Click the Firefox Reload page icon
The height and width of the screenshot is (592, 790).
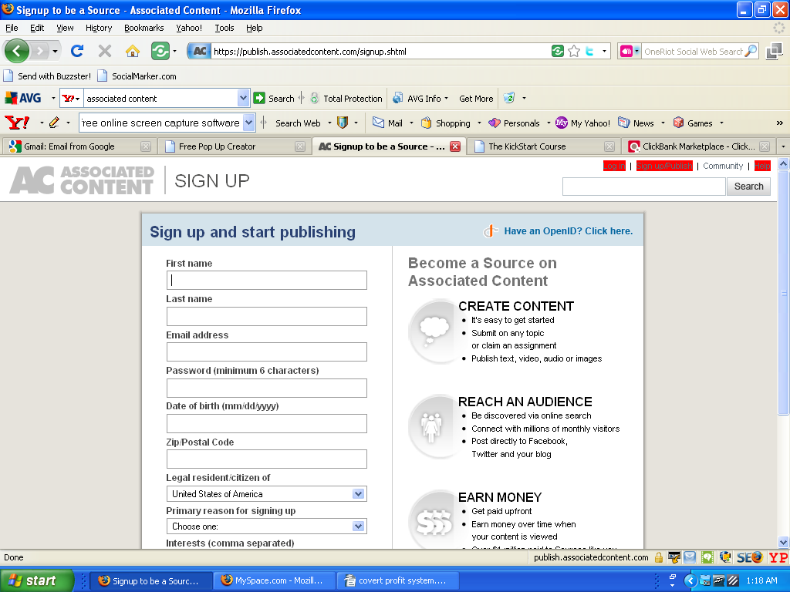(x=77, y=52)
